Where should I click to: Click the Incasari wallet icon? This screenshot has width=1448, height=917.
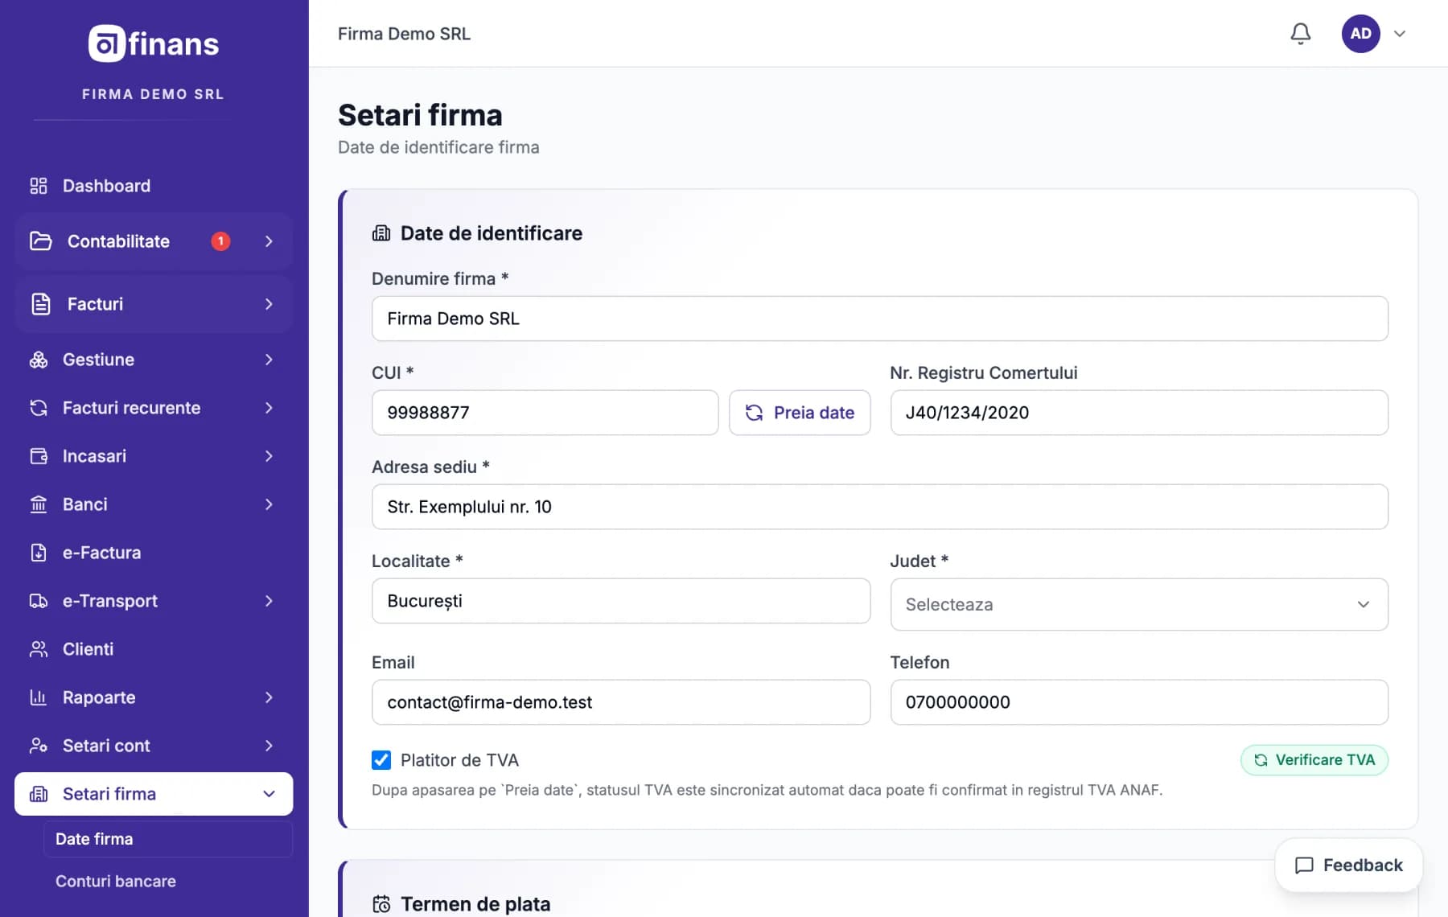click(x=39, y=456)
